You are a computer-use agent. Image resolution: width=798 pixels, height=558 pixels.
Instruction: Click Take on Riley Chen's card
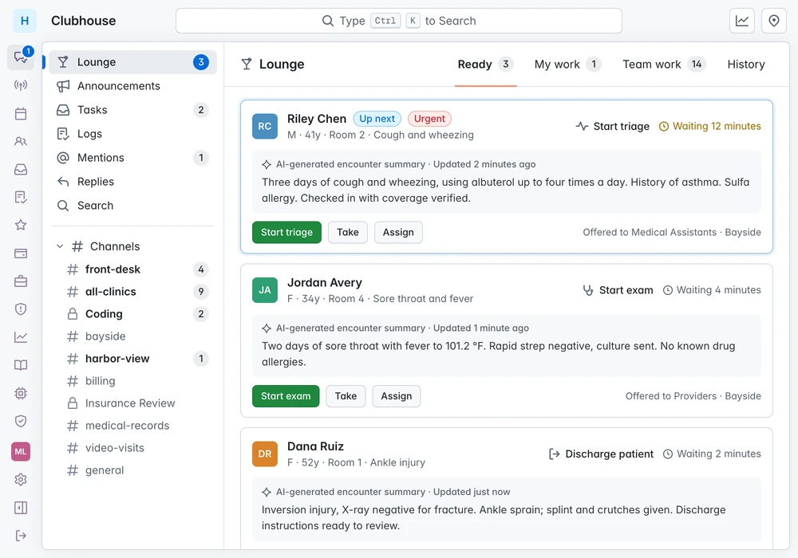click(348, 232)
